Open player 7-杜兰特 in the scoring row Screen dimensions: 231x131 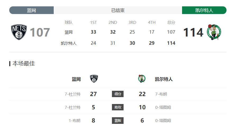(x=73, y=94)
